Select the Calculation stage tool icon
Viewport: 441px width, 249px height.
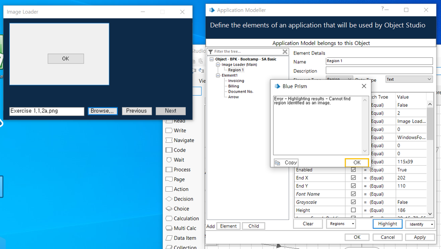click(169, 219)
